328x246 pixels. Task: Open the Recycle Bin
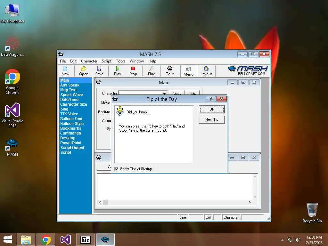click(312, 213)
